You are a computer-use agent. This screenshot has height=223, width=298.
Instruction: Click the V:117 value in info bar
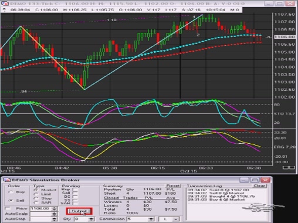[154, 10]
